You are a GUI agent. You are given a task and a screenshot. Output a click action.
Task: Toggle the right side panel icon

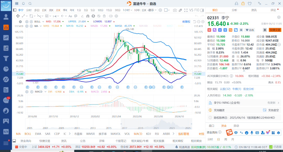[x=202, y=10]
